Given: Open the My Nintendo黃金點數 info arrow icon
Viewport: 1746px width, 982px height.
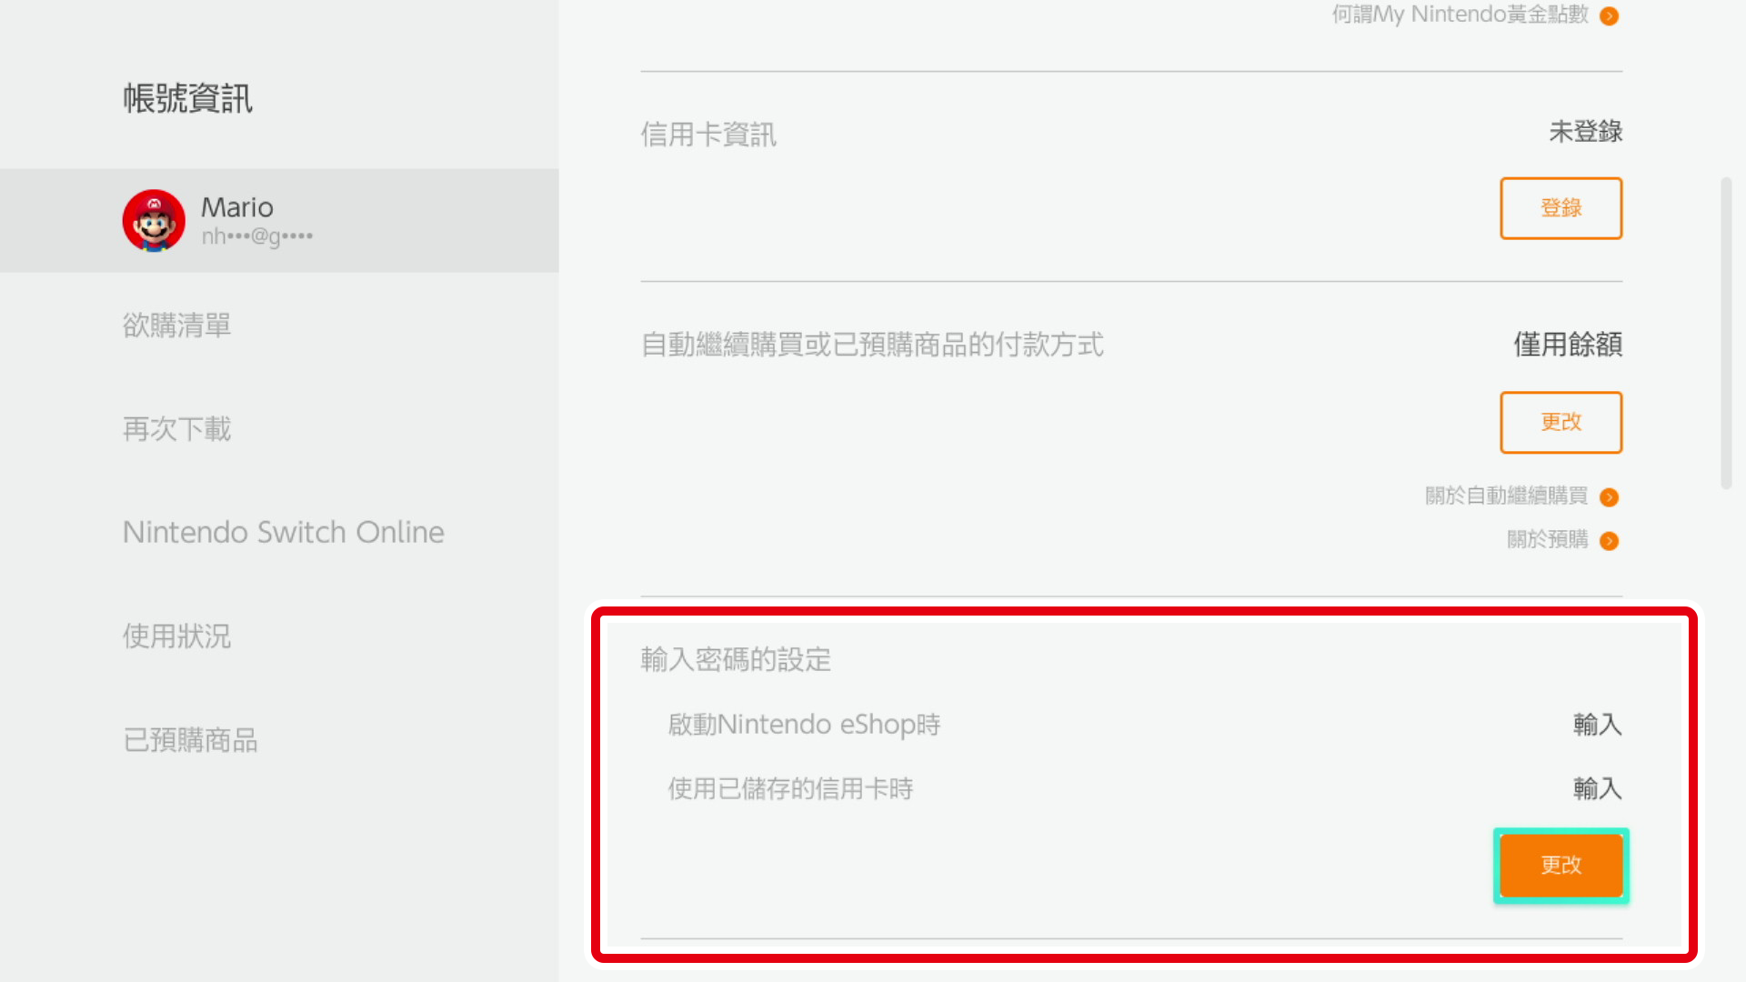Looking at the screenshot, I should tap(1609, 16).
